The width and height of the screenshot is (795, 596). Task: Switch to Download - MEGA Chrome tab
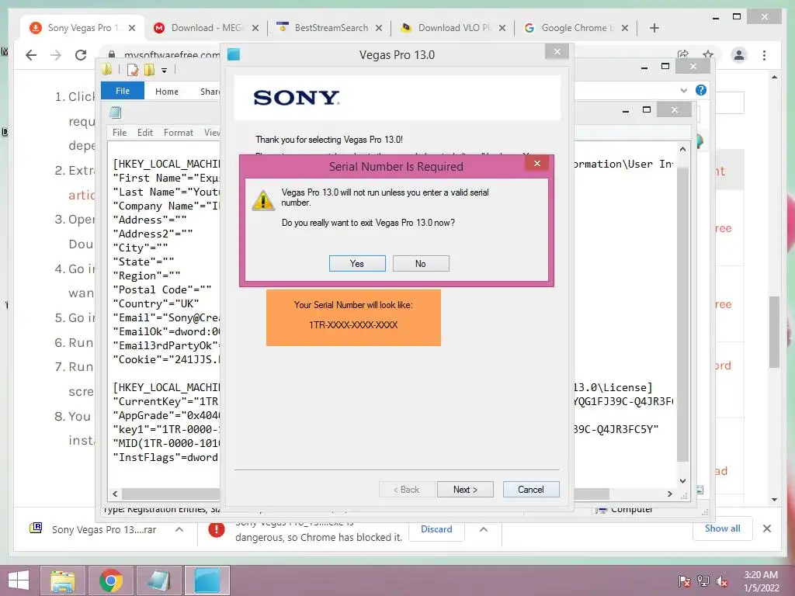coord(206,28)
